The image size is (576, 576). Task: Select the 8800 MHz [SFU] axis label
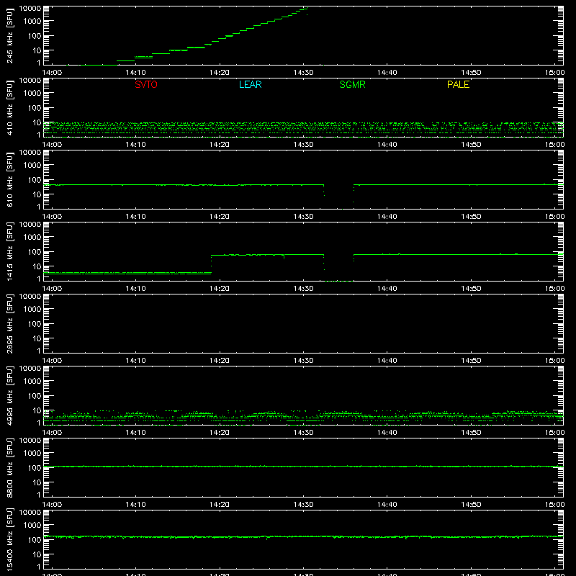pos(10,467)
